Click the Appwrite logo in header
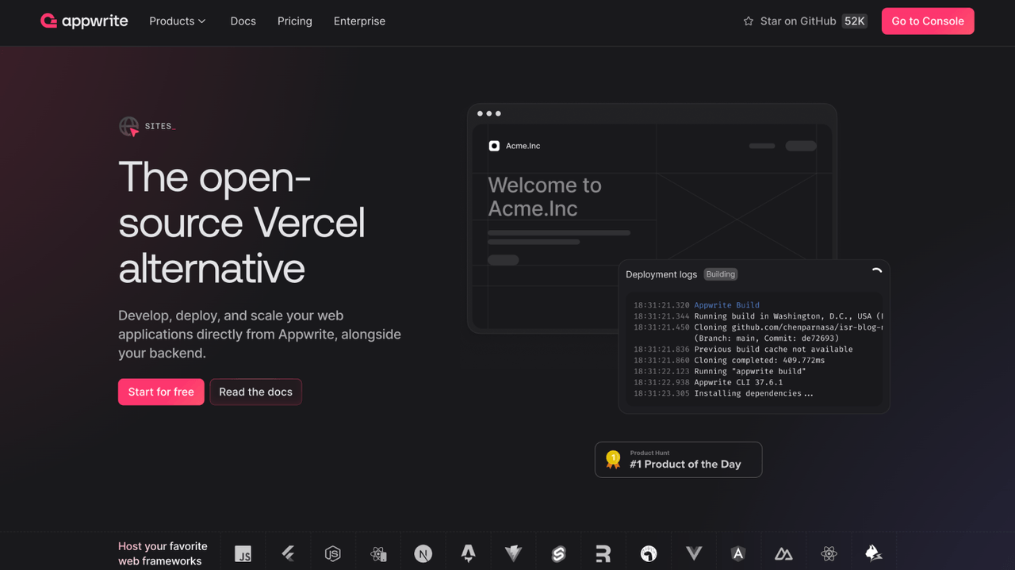 coord(84,21)
